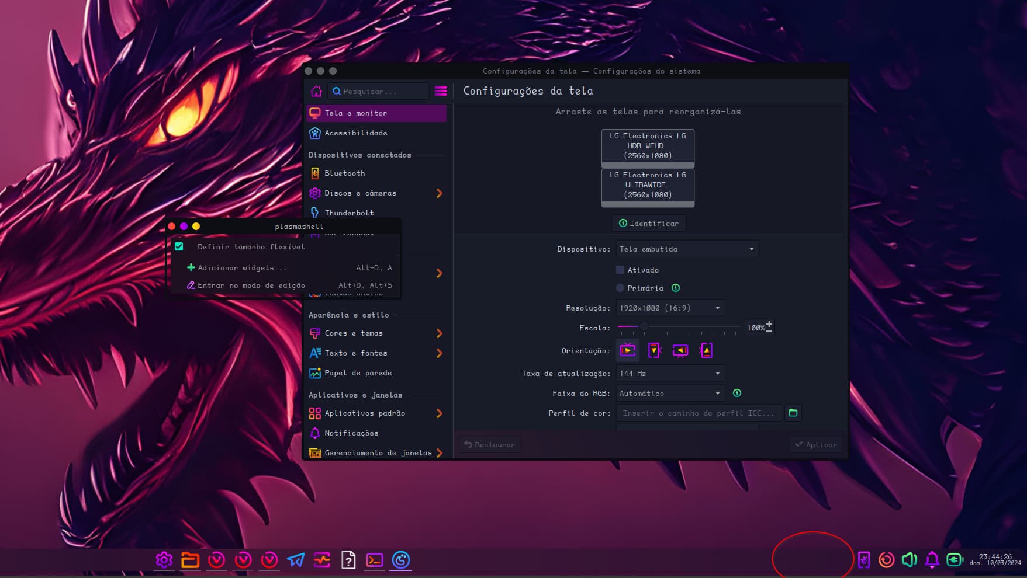Expand Texto e fontes submenu

point(440,353)
